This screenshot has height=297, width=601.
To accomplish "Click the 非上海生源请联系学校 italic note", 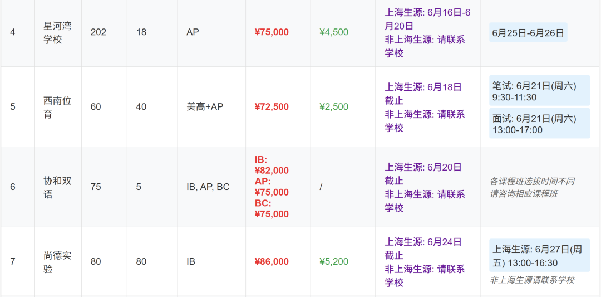I will pos(532,280).
